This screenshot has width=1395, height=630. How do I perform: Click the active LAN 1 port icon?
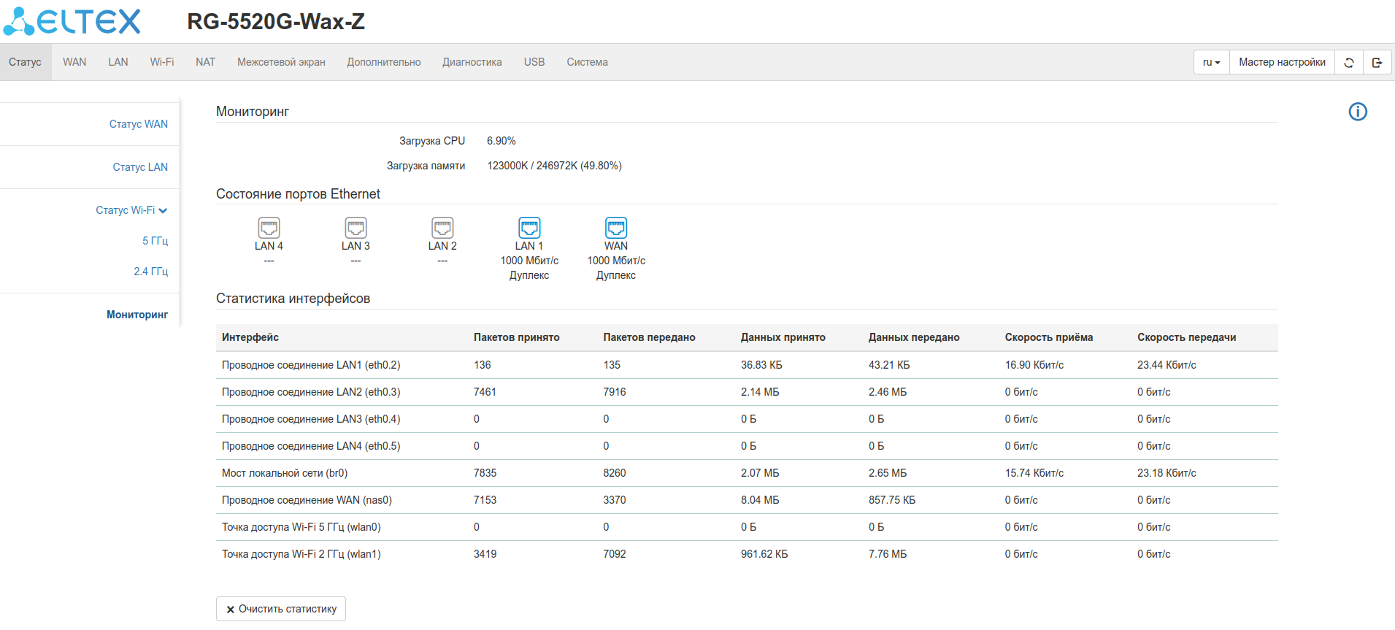click(529, 228)
